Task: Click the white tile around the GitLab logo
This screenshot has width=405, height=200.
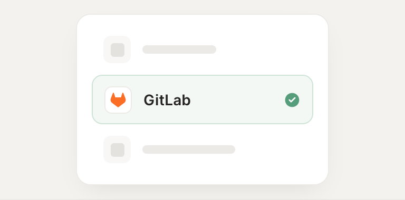Action: (x=118, y=100)
